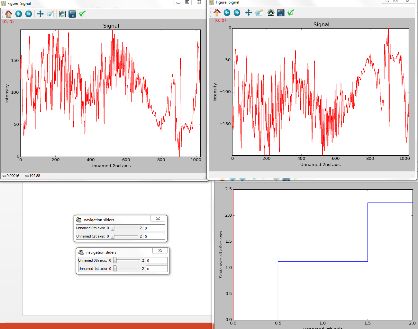The height and width of the screenshot is (329, 418).
Task: Click Unnamed 0th axis value field in lower dialog
Action: (x=157, y=260)
